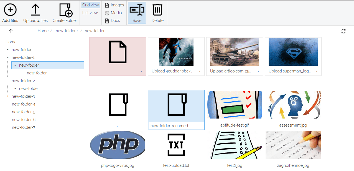Screen dimensions: 354x171
Task: Switch to List view
Action: tap(90, 12)
